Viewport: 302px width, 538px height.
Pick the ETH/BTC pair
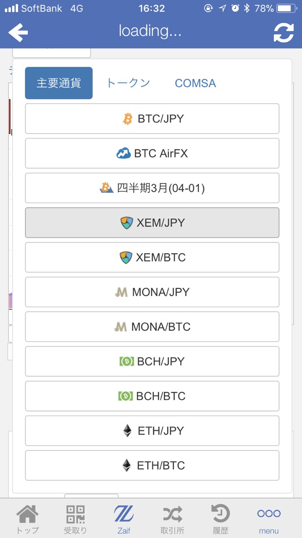tap(152, 465)
